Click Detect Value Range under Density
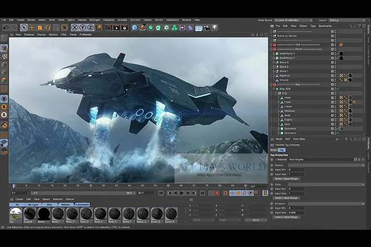 tap(286, 179)
